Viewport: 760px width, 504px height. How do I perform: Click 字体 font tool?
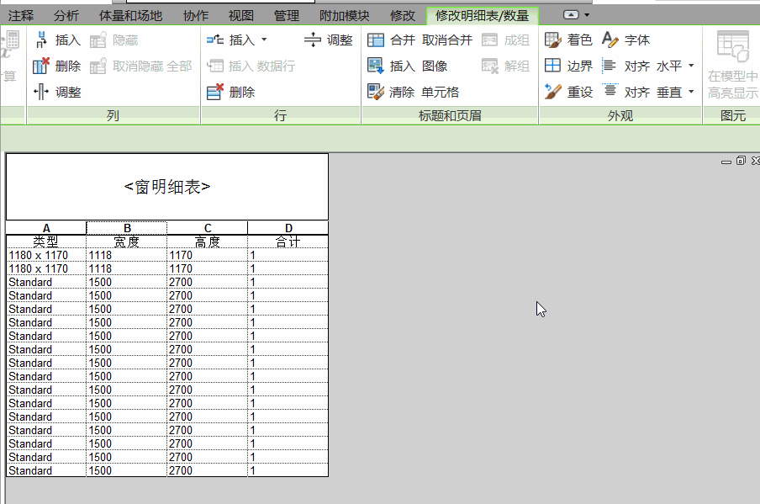[611, 40]
